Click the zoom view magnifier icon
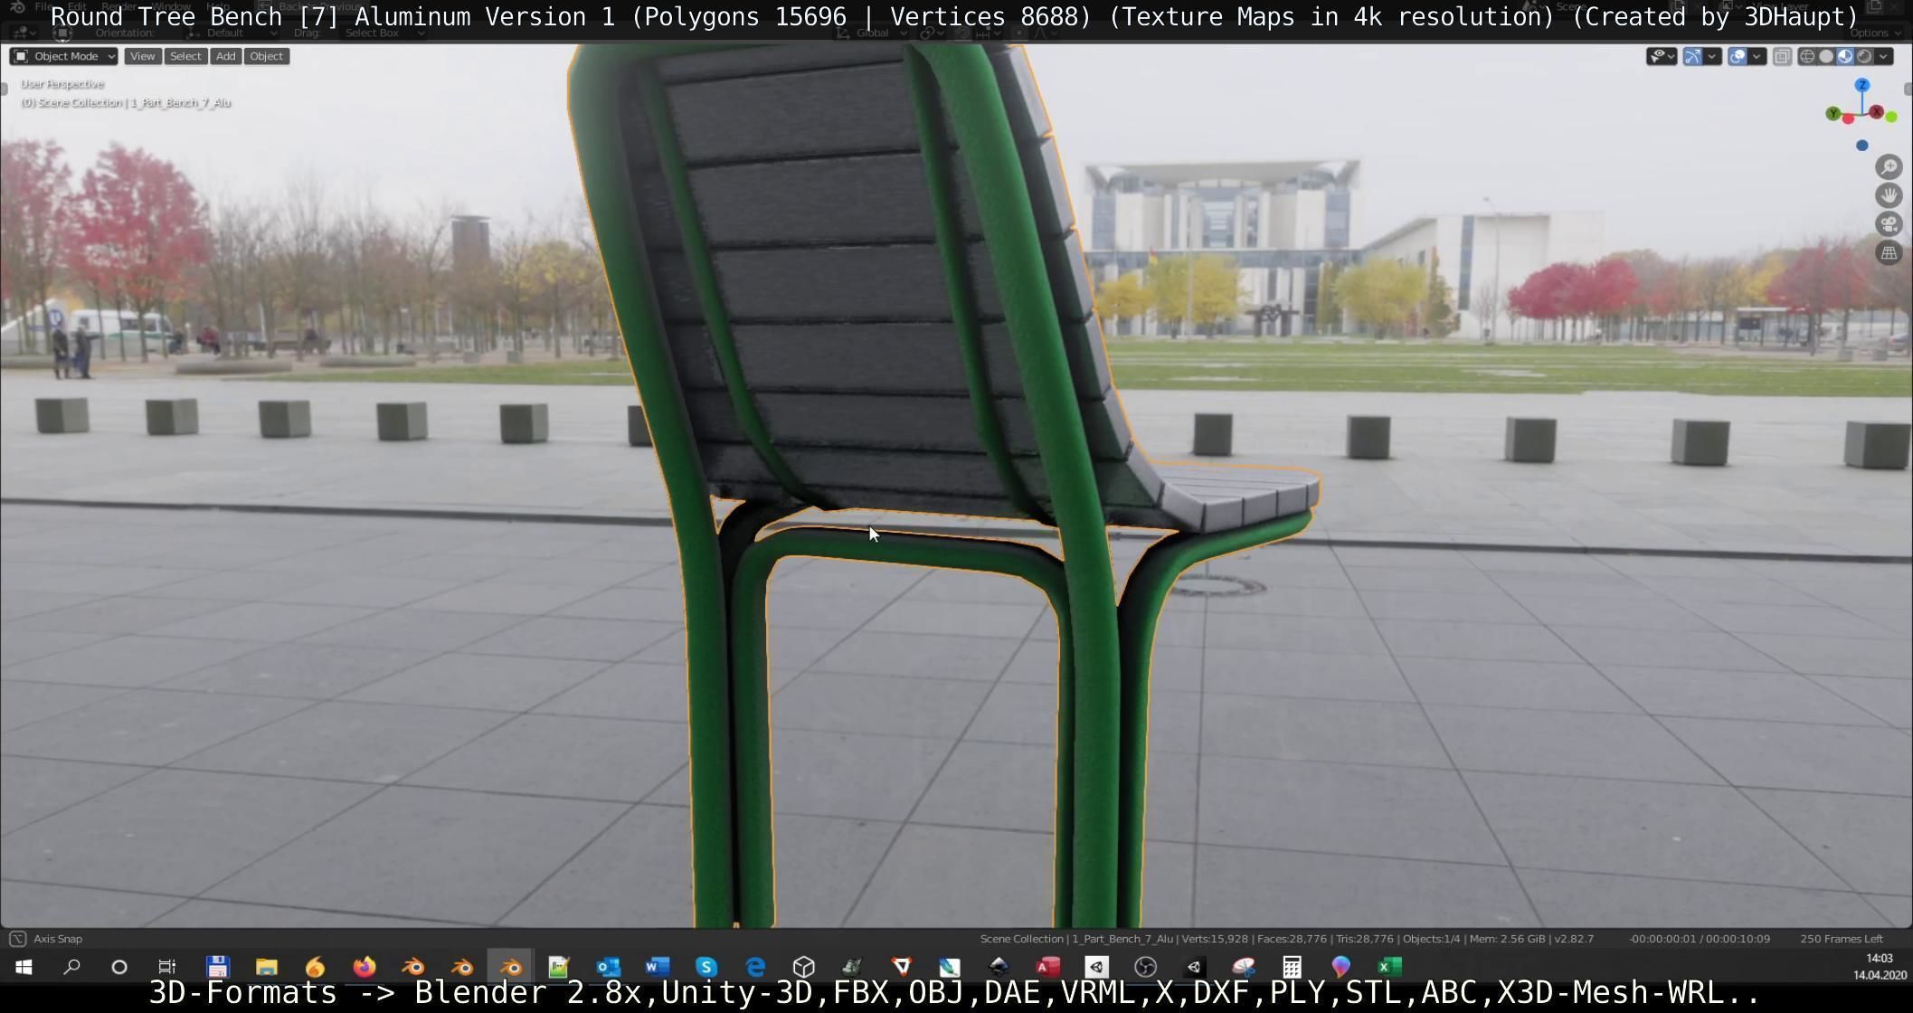 1889,166
